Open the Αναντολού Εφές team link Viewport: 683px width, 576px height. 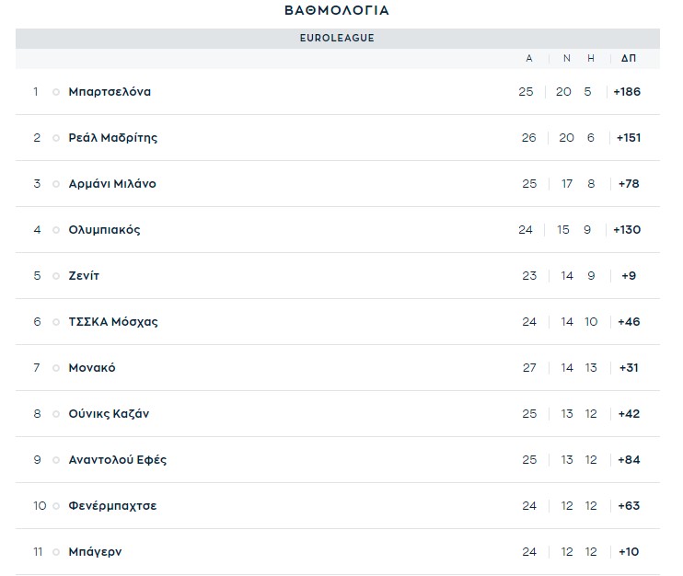117,460
